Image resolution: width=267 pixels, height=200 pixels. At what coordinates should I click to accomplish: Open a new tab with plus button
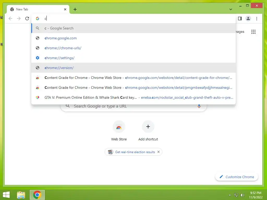click(x=75, y=9)
